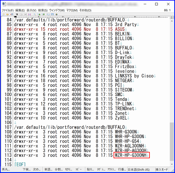Click the WZR-AGL300NH directory entry
This screenshot has width=175, height=173.
point(130,146)
